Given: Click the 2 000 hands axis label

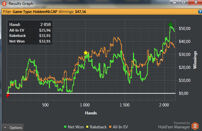Looking at the screenshot, I should [164, 105].
